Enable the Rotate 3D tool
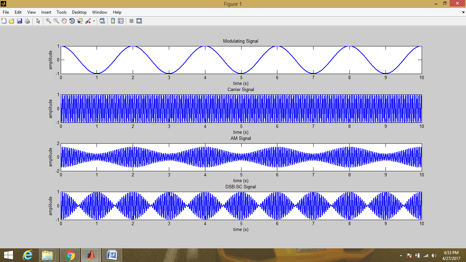Viewport: 466px width, 262px height. tap(72, 21)
